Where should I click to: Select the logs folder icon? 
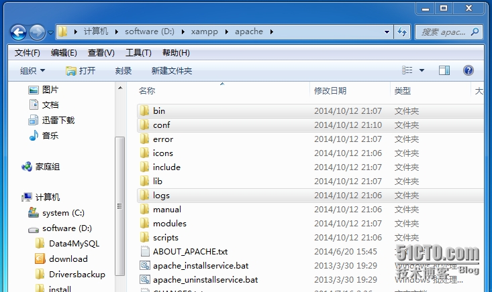click(x=144, y=196)
